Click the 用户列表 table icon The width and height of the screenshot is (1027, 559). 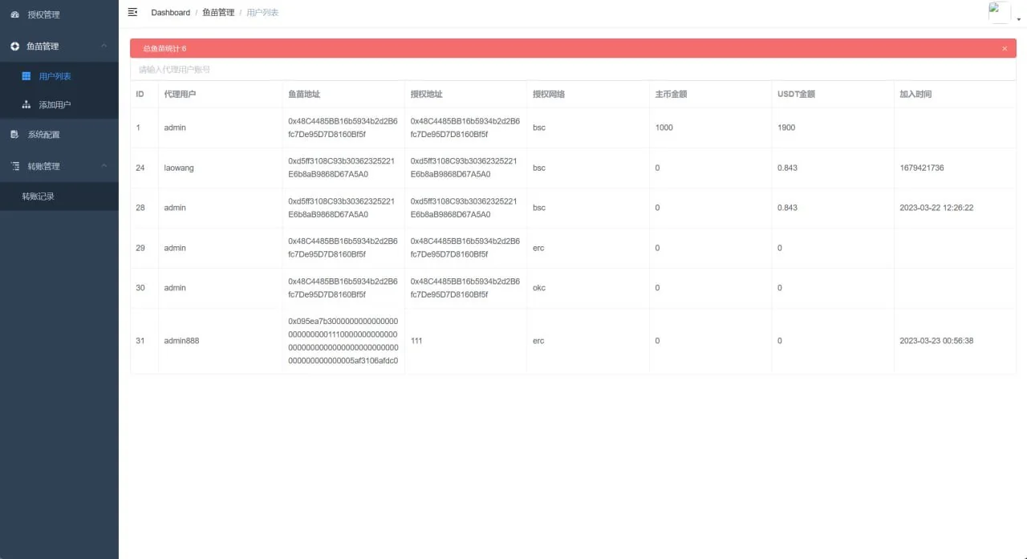click(x=26, y=76)
